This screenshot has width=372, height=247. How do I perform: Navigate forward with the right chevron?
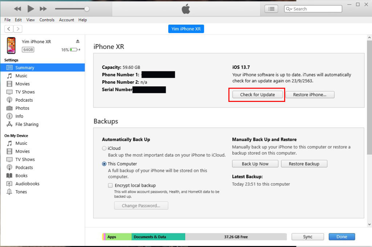(18, 29)
